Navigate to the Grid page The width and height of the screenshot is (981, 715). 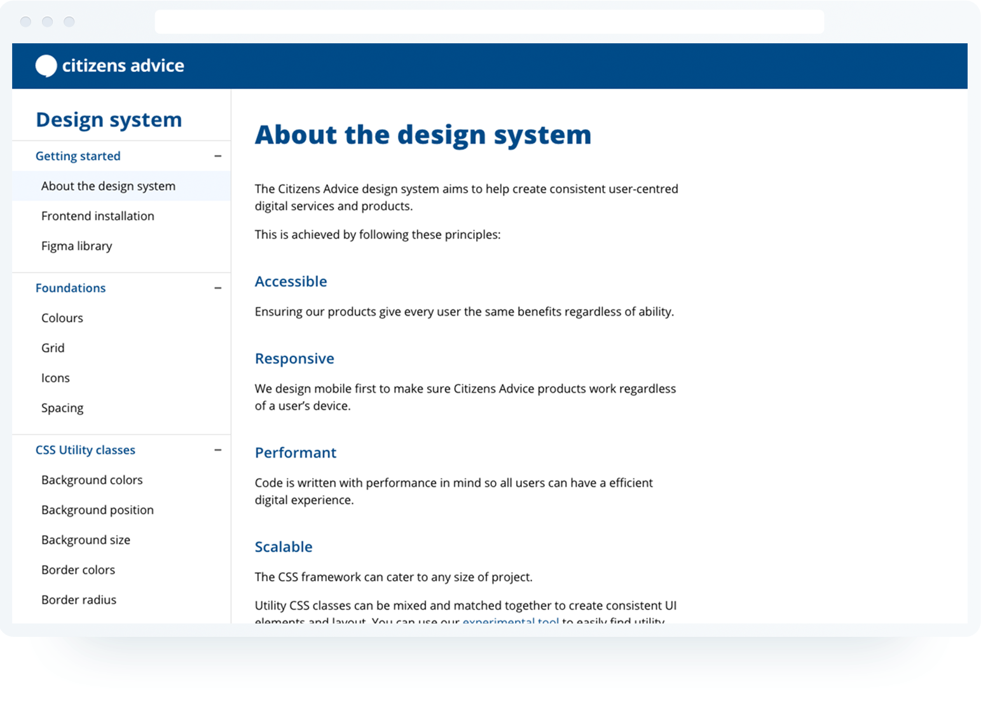click(53, 348)
